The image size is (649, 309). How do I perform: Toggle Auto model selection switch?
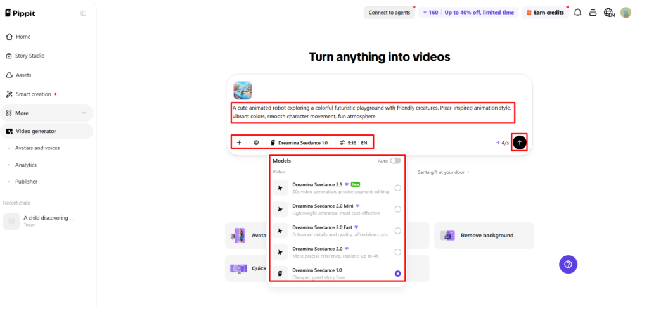(395, 160)
